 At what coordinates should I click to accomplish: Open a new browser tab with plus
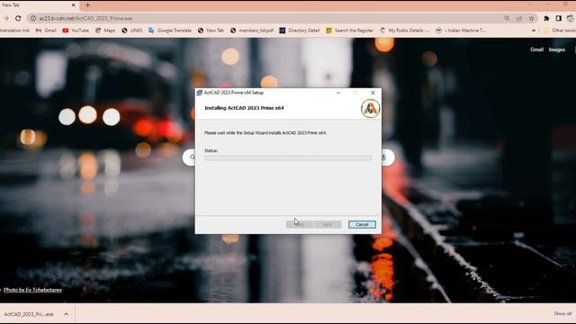click(x=87, y=5)
